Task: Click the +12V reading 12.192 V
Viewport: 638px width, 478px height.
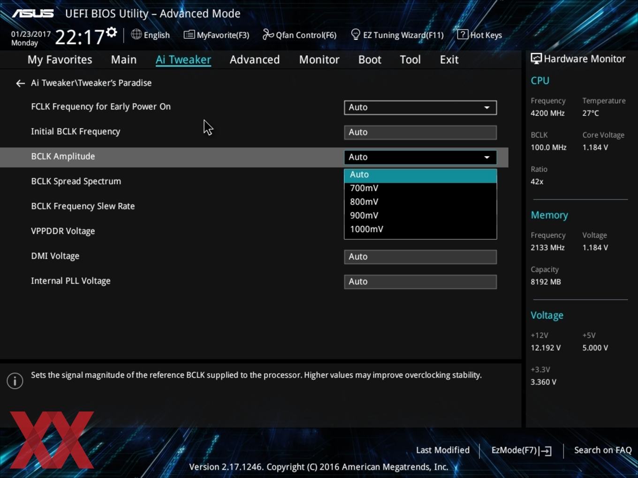Action: click(x=546, y=348)
